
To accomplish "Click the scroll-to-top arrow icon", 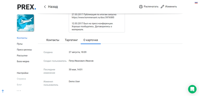I will tap(3, 91).
